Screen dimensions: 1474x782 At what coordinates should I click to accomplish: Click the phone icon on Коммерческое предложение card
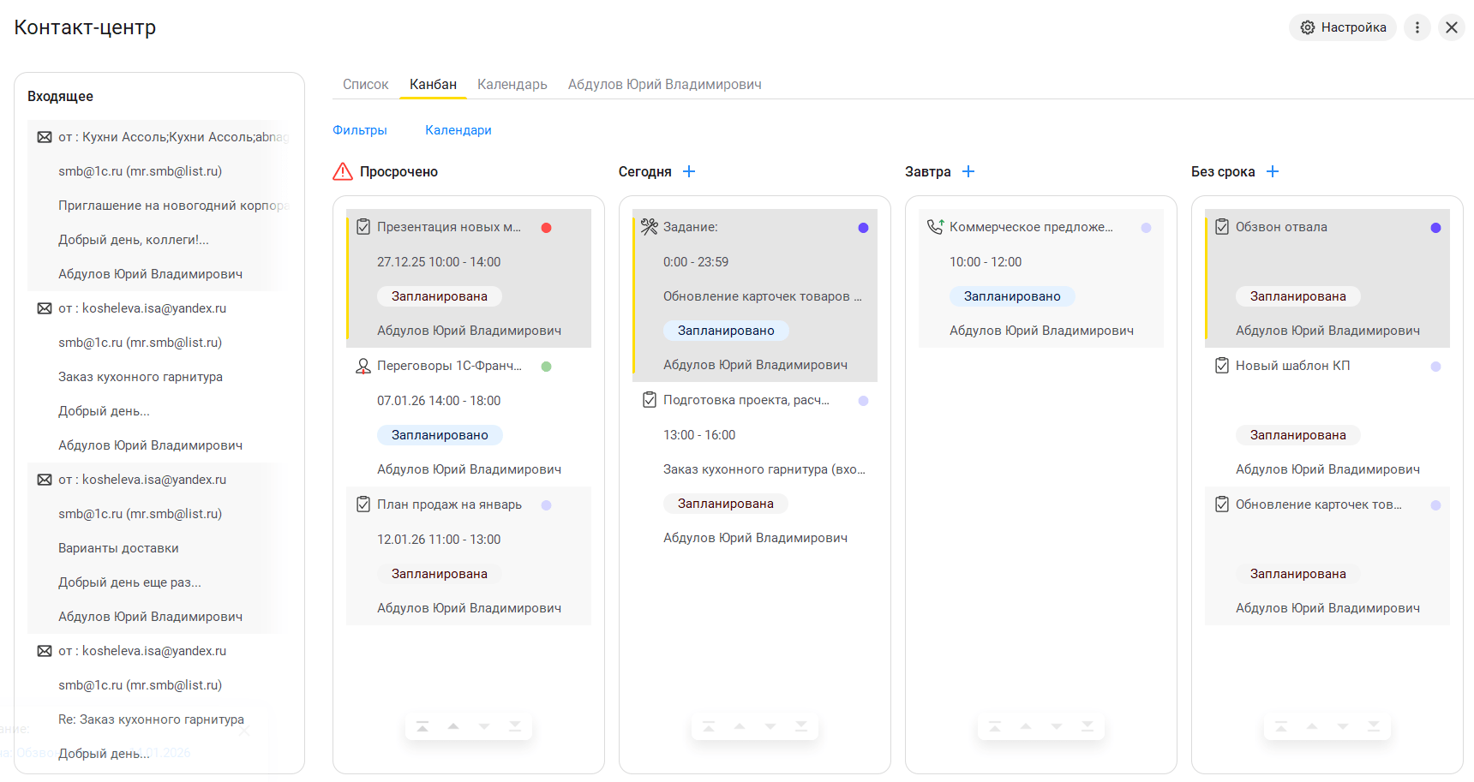[x=935, y=227]
